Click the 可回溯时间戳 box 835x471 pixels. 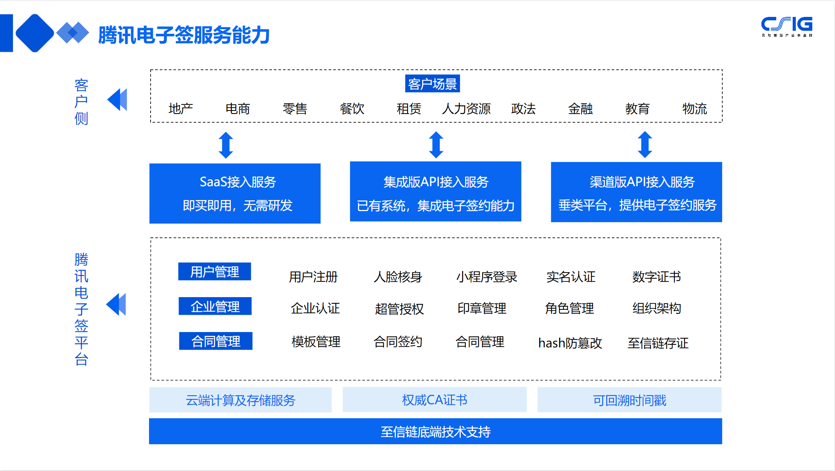629,400
